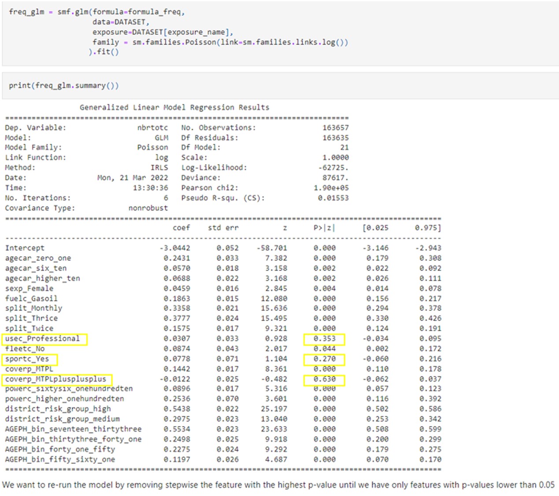Select the 'IRLS' method value
The width and height of the screenshot is (559, 496).
pyautogui.click(x=159, y=168)
